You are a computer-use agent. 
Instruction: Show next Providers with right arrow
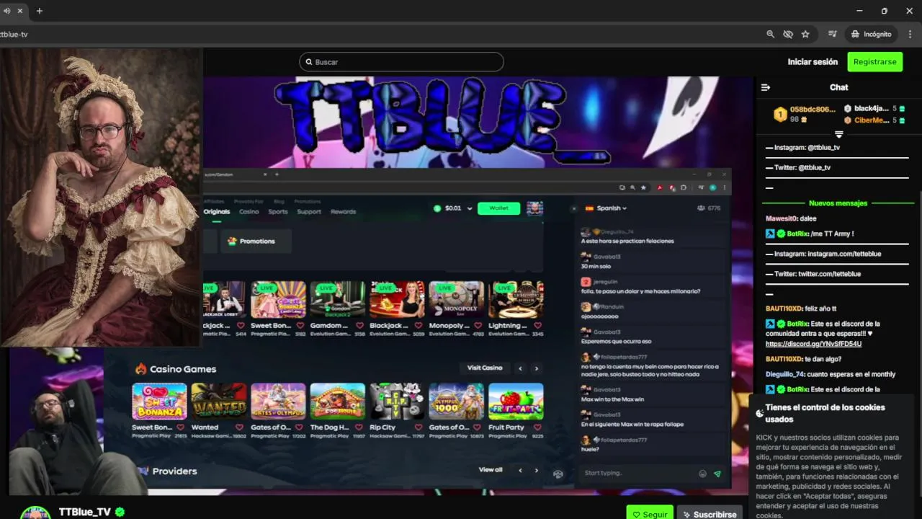pos(536,470)
